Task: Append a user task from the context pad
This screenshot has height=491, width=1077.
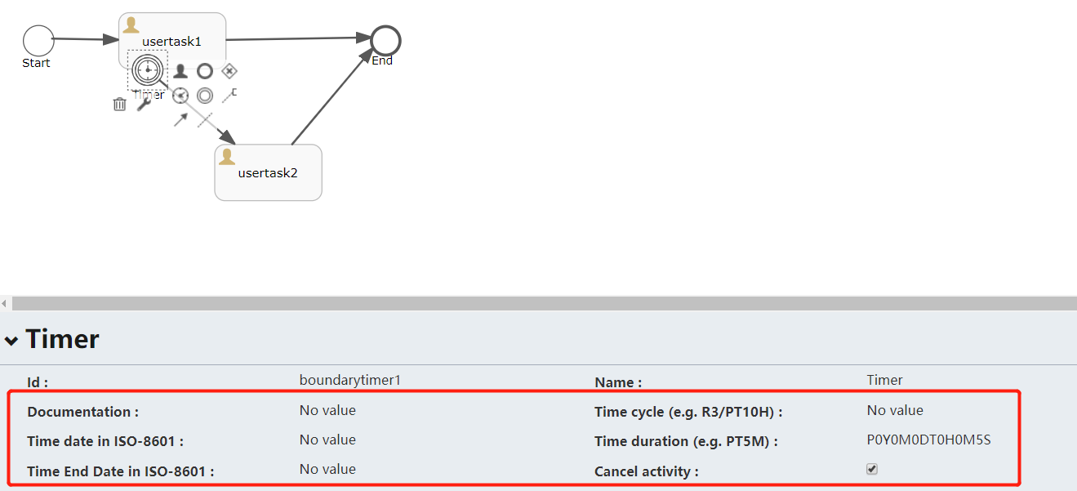Action: [180, 71]
